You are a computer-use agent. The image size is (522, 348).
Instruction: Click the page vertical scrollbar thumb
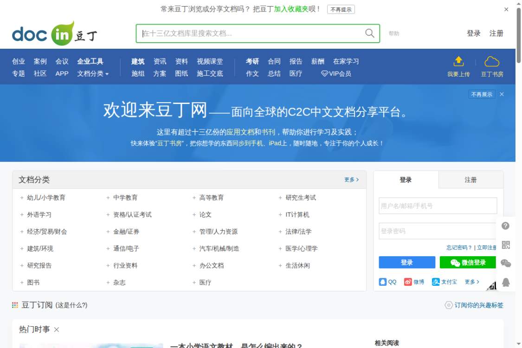pyautogui.click(x=519, y=35)
